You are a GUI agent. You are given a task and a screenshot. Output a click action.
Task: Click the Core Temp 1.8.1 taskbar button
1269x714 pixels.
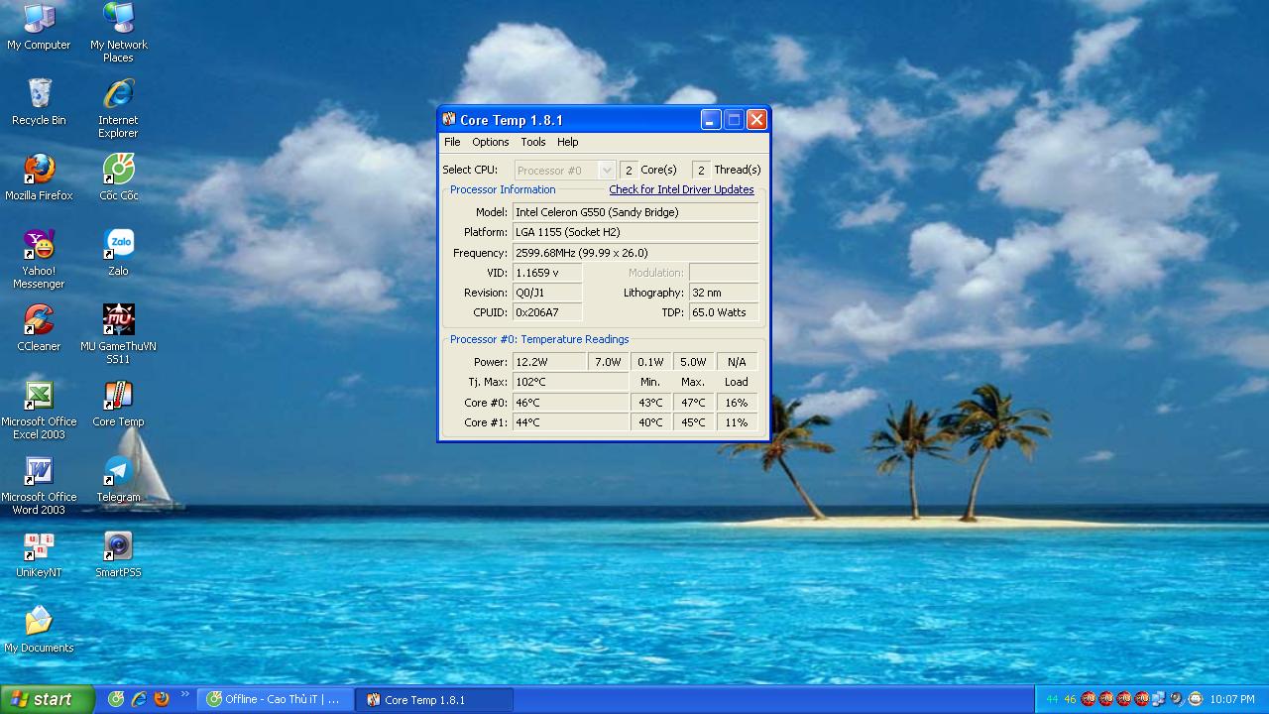tap(435, 699)
